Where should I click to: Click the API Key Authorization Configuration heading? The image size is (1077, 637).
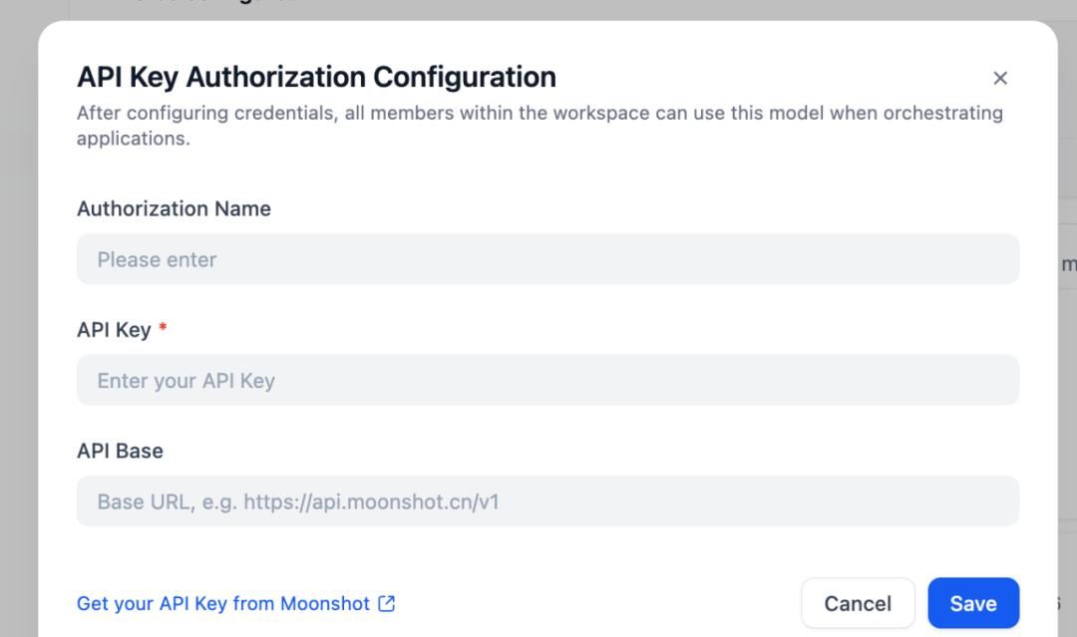click(316, 77)
